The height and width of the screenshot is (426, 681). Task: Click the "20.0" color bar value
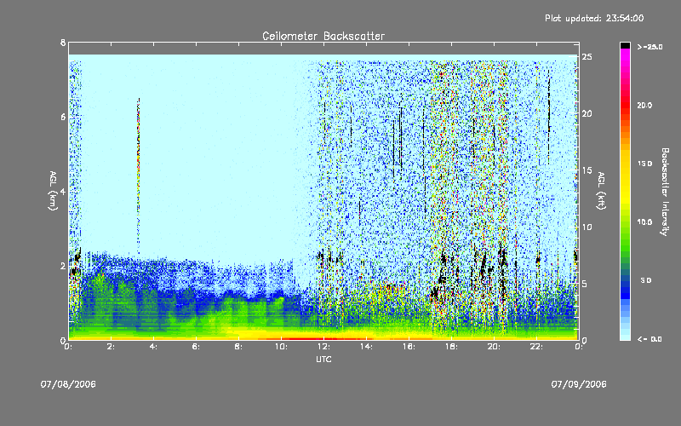coord(644,106)
